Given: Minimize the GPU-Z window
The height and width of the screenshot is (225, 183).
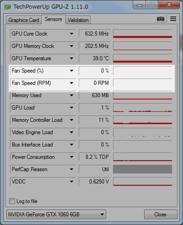Looking at the screenshot, I should click(x=140, y=5).
